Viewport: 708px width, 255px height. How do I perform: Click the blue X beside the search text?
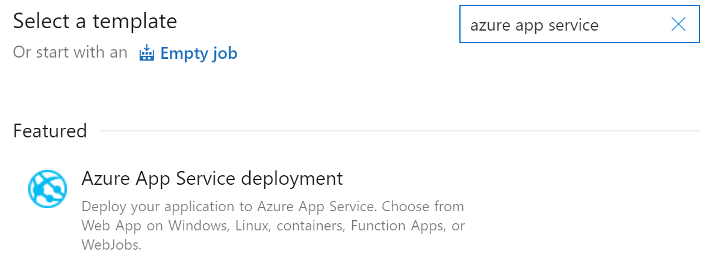click(x=678, y=24)
